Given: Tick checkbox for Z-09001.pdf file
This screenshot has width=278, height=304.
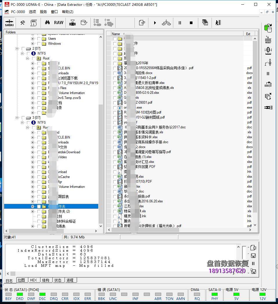Looking at the screenshot, I should (x=115, y=102).
